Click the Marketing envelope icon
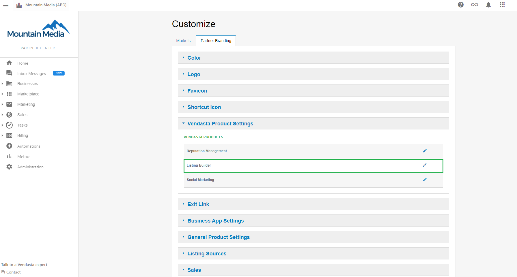Viewport: 517px width, 277px height. (9, 104)
